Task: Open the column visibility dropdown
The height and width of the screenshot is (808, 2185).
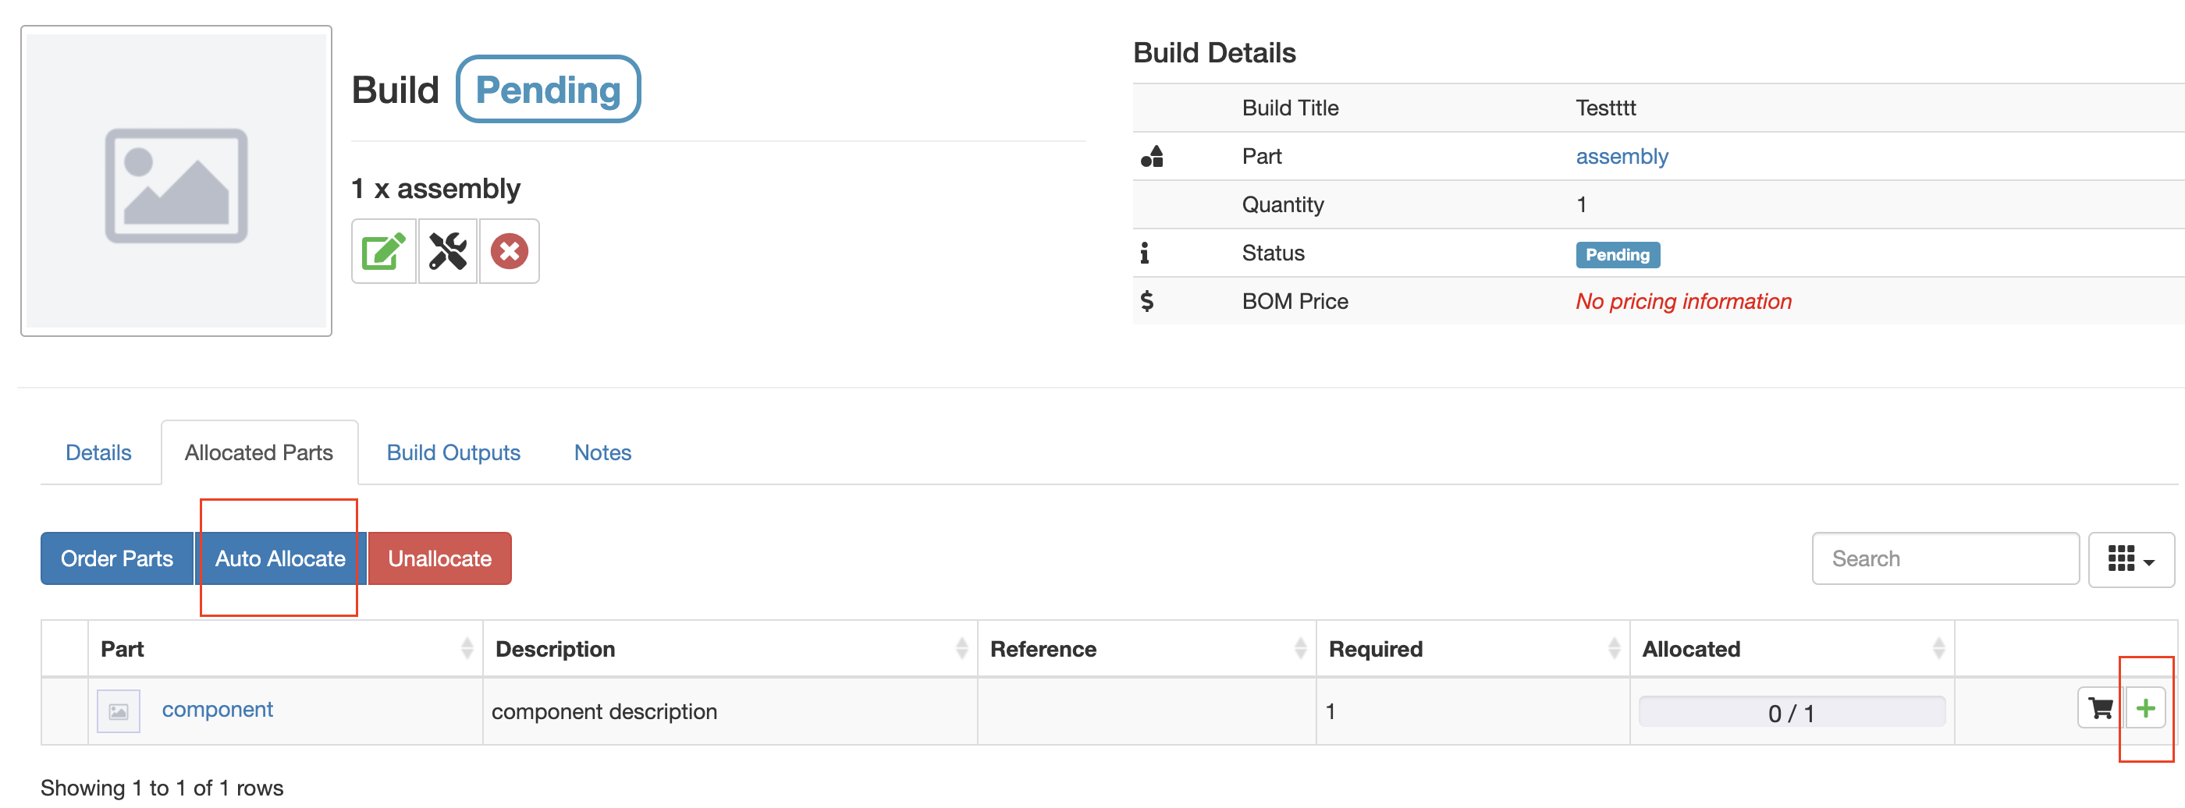Action: click(2130, 558)
